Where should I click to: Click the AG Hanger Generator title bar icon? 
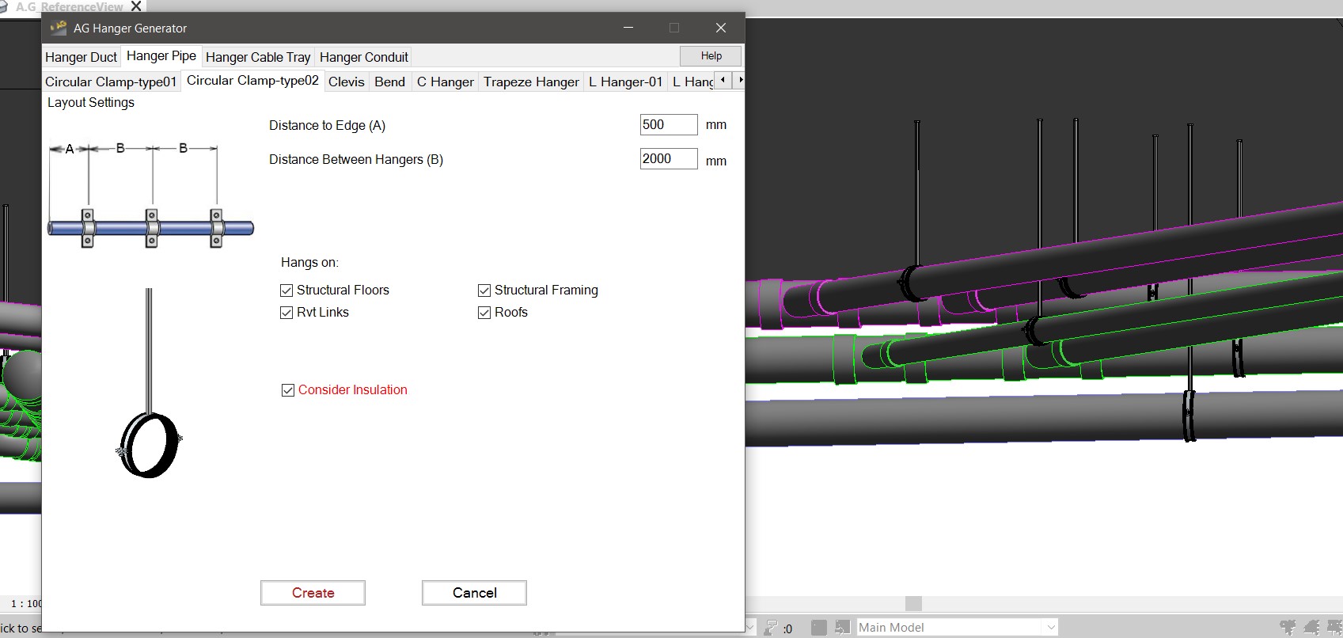pyautogui.click(x=59, y=28)
